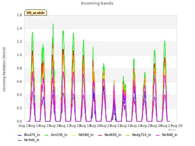Click the Aug 28 x-axis label
195x146 pixels.
tap(177, 126)
